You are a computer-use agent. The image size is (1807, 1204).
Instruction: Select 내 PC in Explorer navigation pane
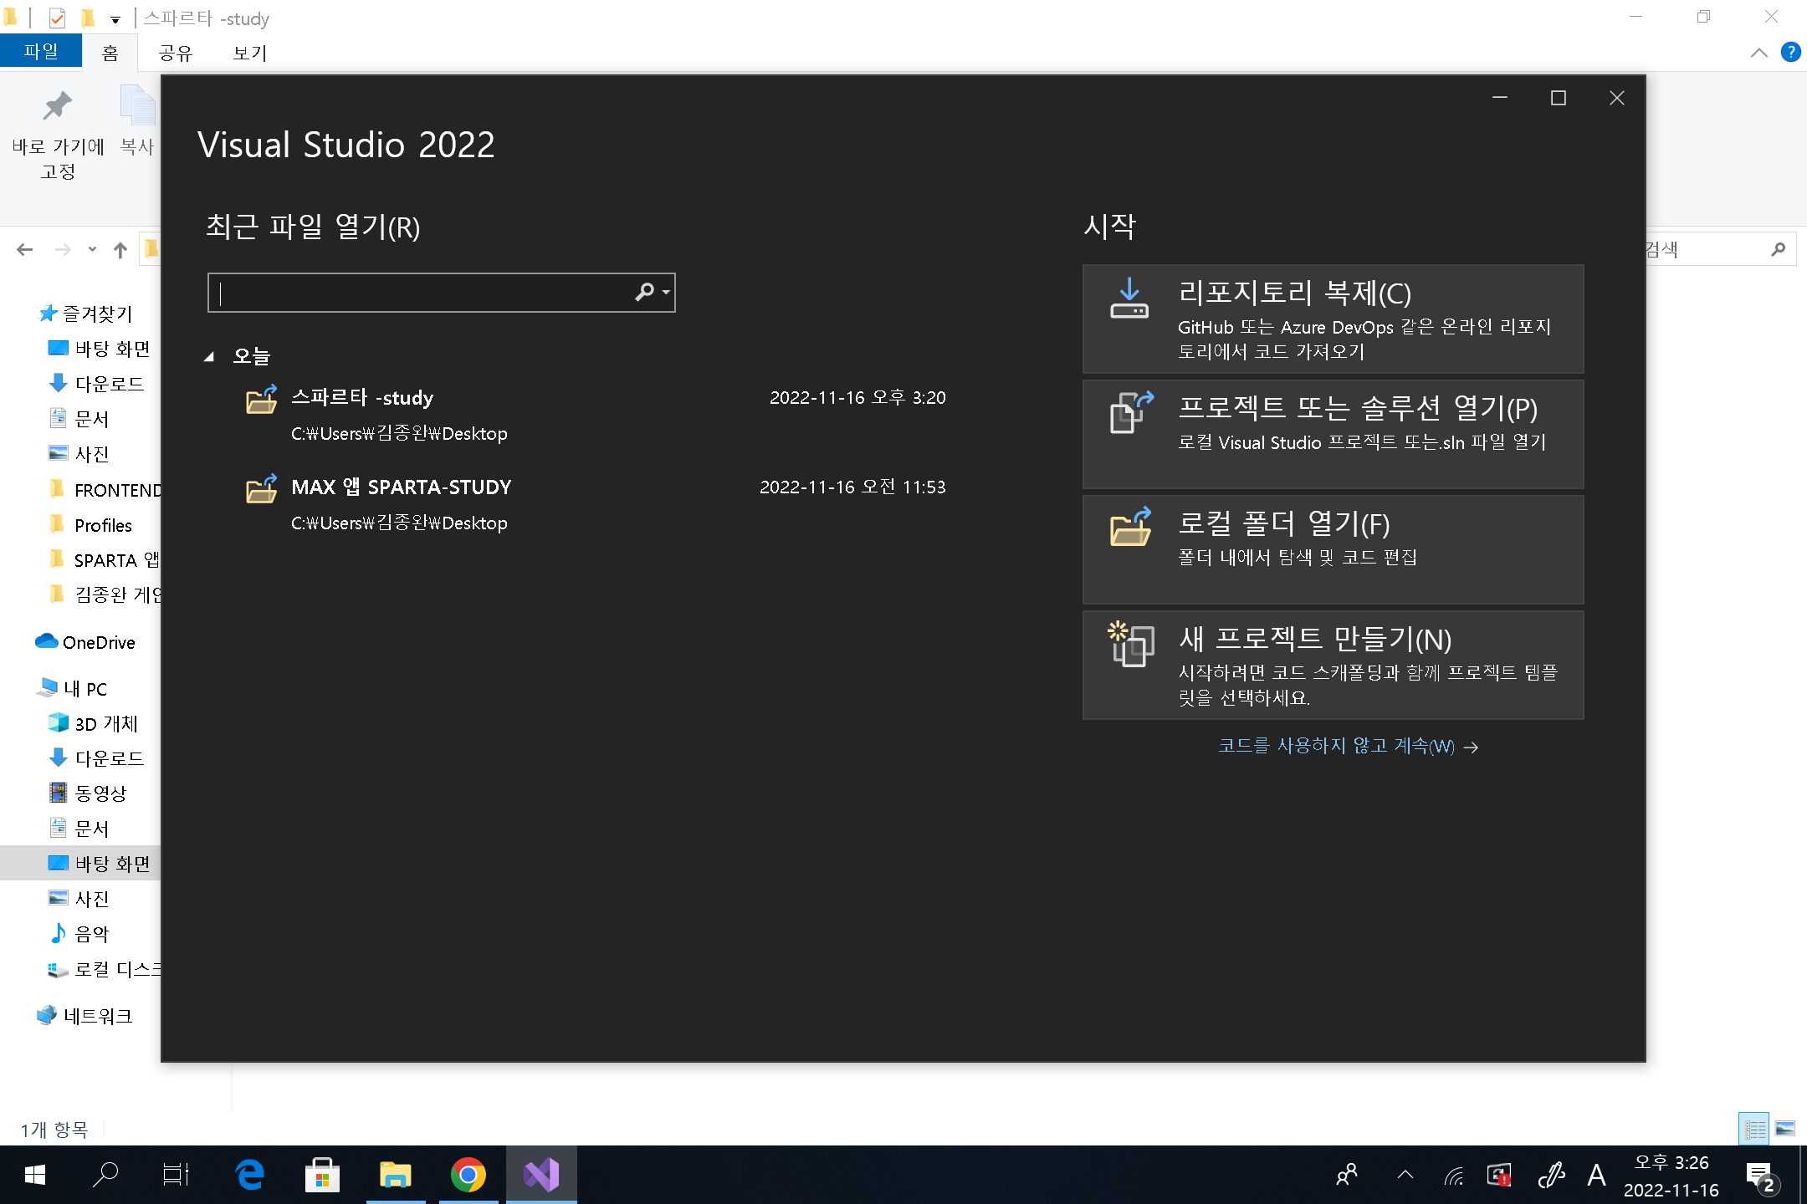click(x=85, y=688)
